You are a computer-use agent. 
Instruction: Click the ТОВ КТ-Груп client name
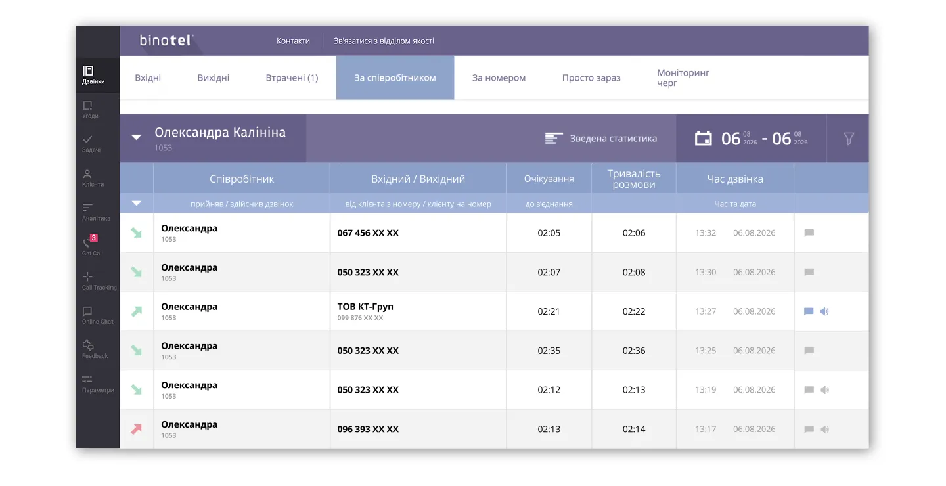click(365, 307)
